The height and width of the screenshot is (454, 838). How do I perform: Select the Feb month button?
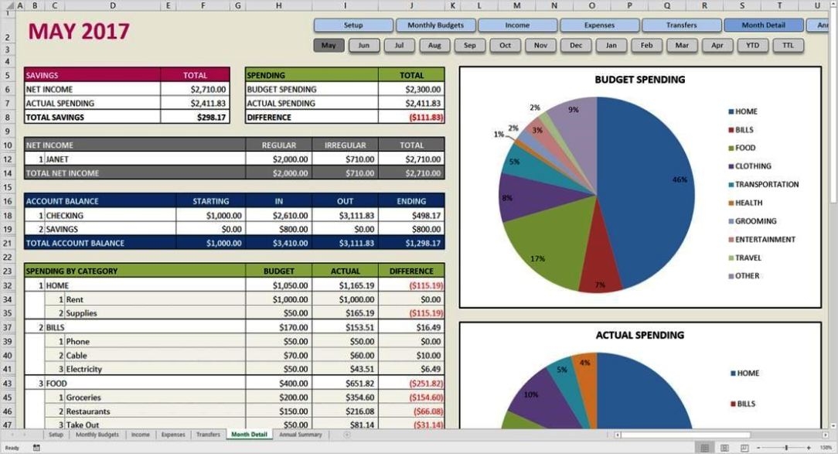click(646, 45)
